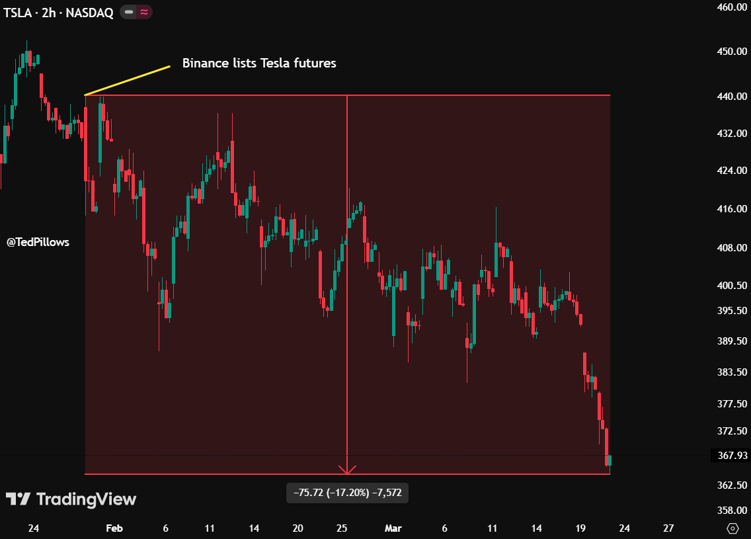
Task: Click the 395.50 price axis label
Action: (x=732, y=310)
